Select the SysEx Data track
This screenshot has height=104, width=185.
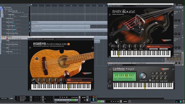point(9,51)
